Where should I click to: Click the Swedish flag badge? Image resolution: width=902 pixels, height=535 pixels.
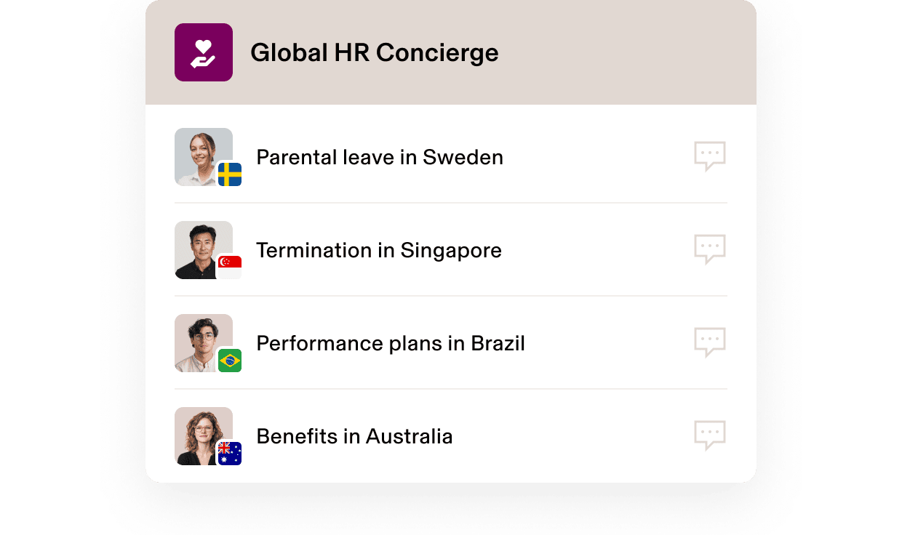(230, 172)
